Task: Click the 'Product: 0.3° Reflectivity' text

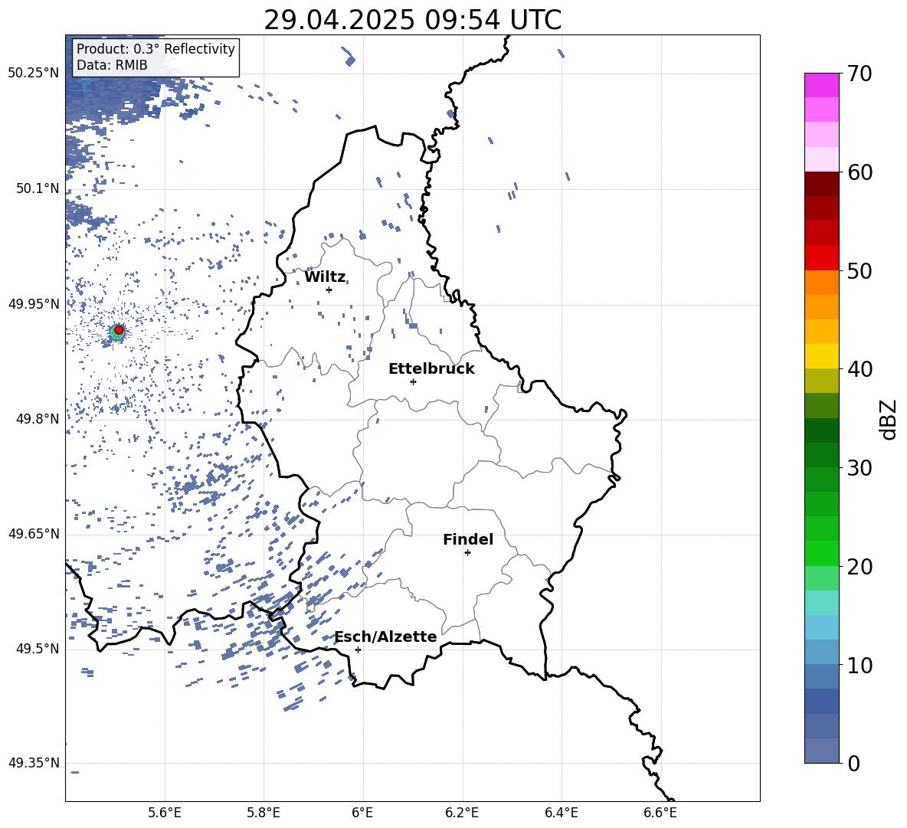Action: [156, 49]
